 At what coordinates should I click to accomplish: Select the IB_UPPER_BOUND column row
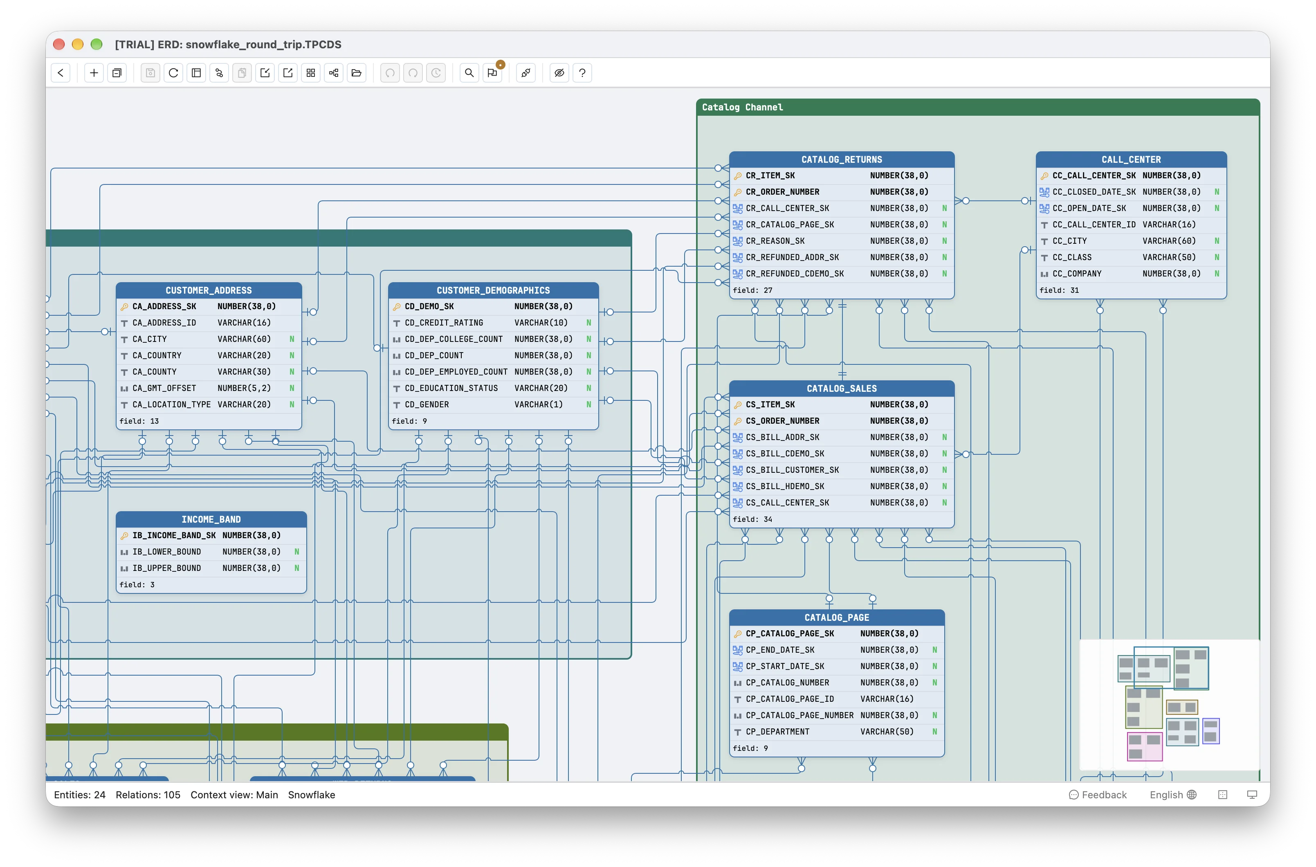click(211, 568)
